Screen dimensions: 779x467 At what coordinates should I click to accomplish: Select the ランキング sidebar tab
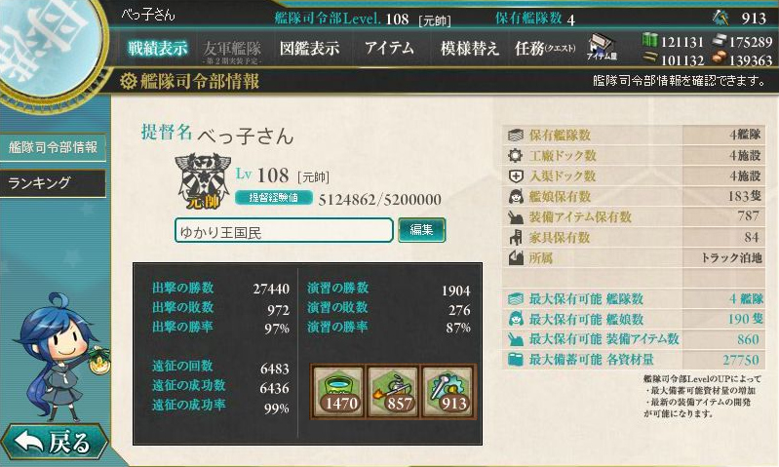[x=53, y=183]
